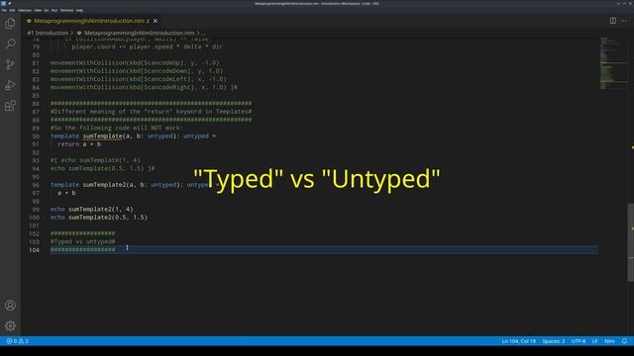Click the ScancodeUp movementWithCollision line
Image resolution: width=634 pixels, height=356 pixels.
135,63
